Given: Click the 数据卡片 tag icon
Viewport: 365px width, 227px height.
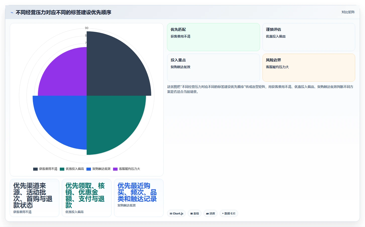Looking at the screenshot, I should (x=223, y=213).
